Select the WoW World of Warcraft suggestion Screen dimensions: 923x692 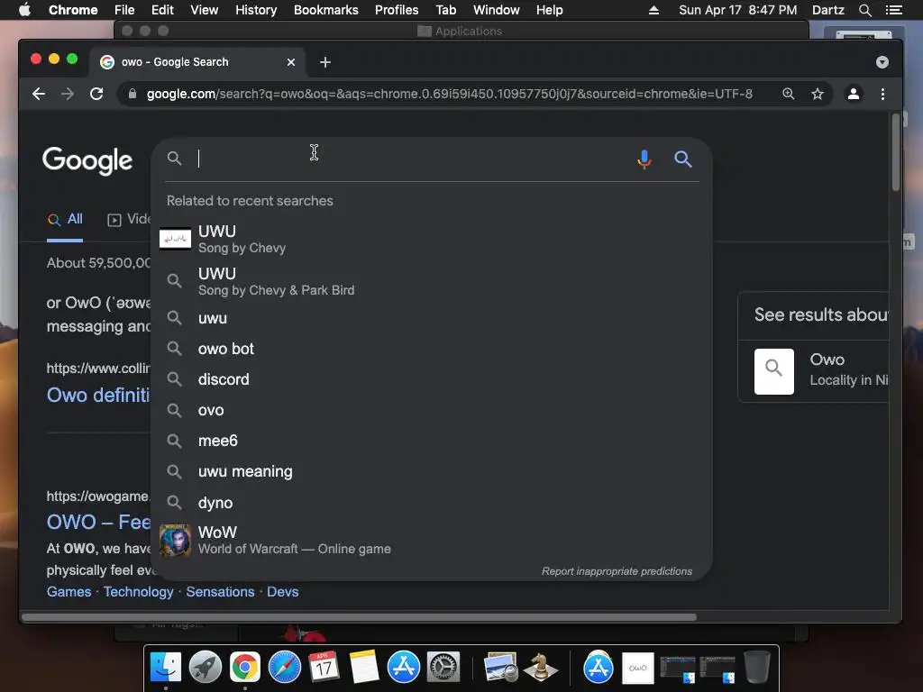[x=432, y=541]
